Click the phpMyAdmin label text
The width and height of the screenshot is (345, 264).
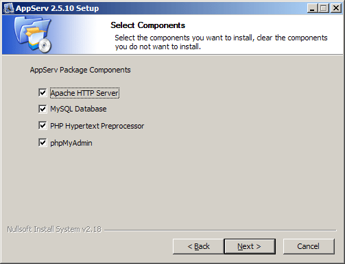[x=71, y=143]
